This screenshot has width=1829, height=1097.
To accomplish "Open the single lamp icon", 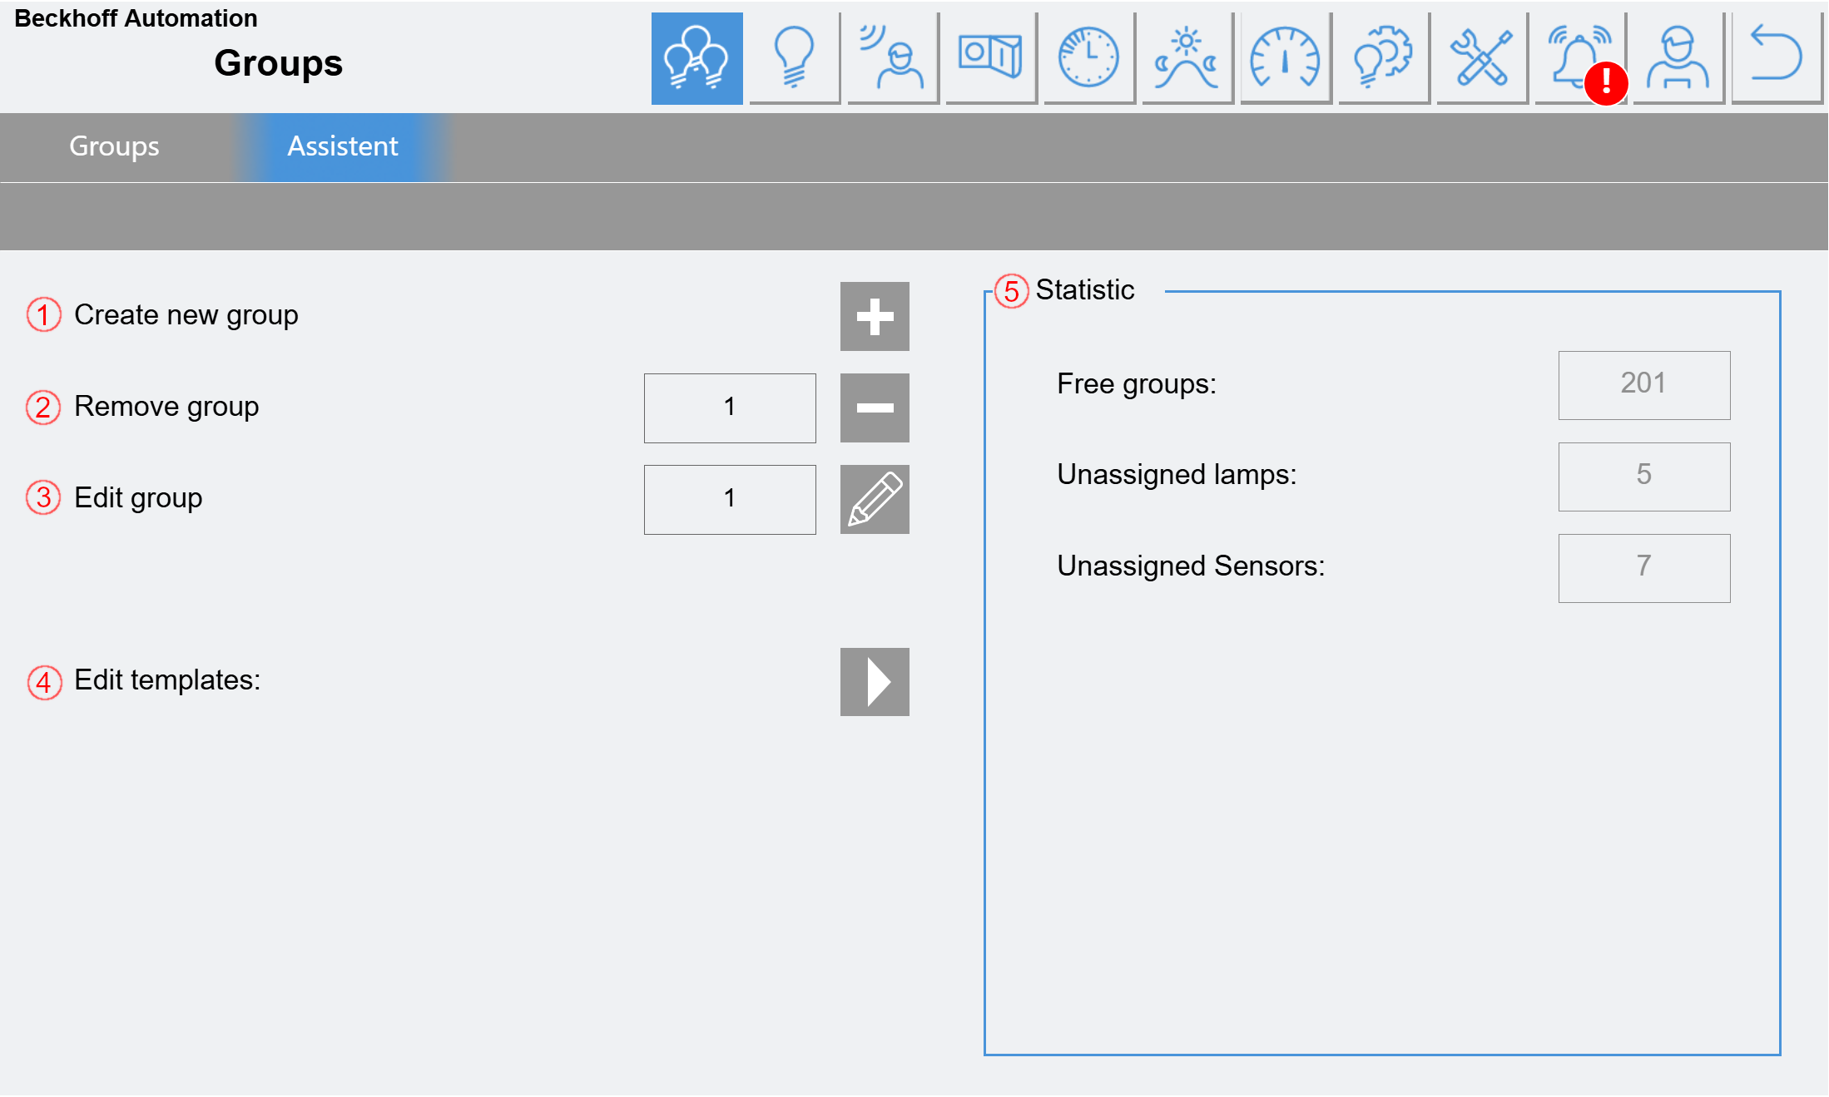I will (x=795, y=58).
